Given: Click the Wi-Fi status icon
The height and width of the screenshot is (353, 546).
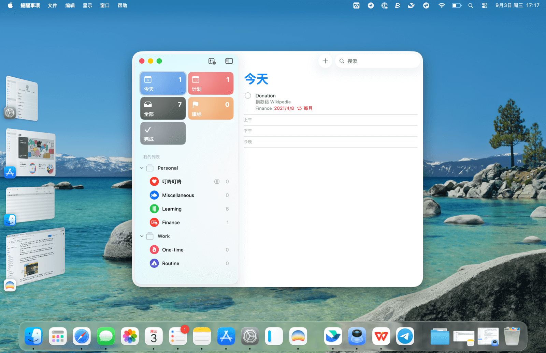Looking at the screenshot, I should click(442, 5).
